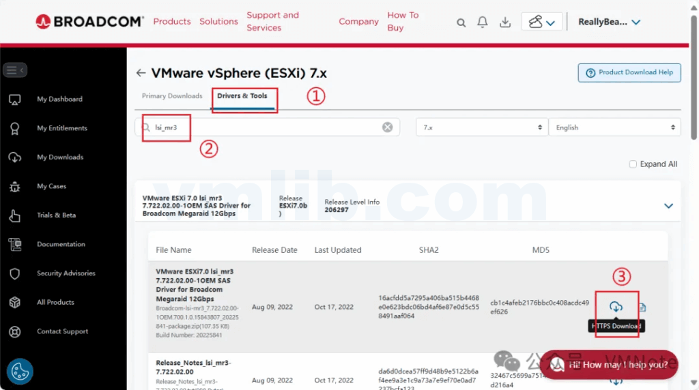This screenshot has width=699, height=390.
Task: Open cookie settings icon at bottom left
Action: coord(20,372)
